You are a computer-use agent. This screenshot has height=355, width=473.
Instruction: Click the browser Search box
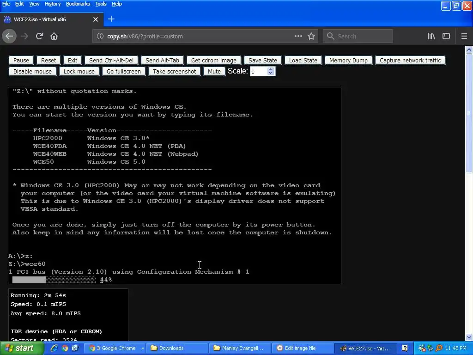point(358,36)
